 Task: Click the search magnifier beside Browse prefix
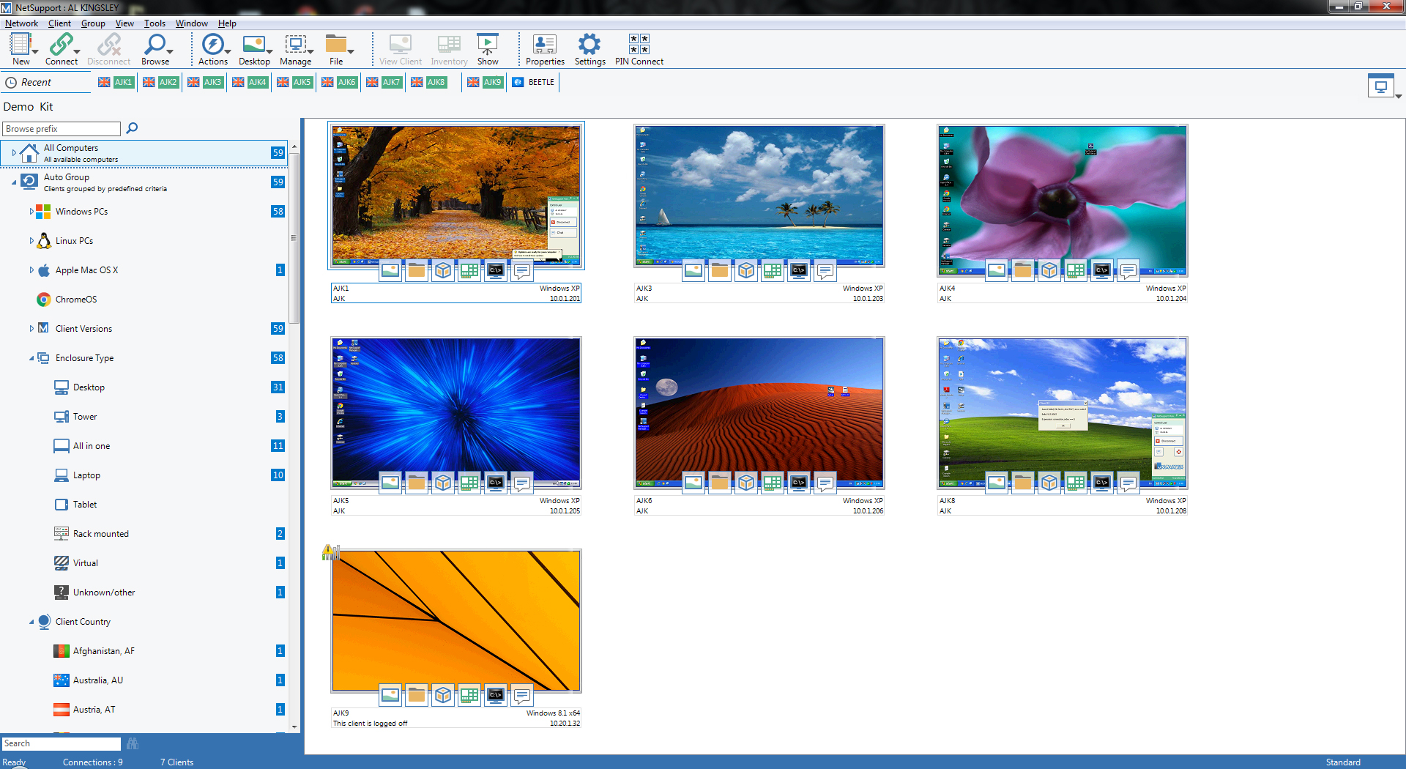[132, 128]
